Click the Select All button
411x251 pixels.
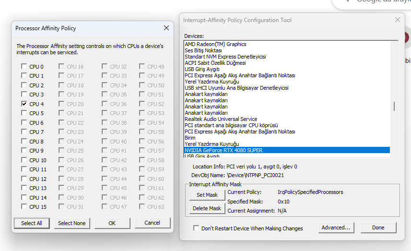pos(32,223)
